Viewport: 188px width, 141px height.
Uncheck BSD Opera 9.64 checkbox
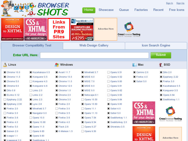161,95
